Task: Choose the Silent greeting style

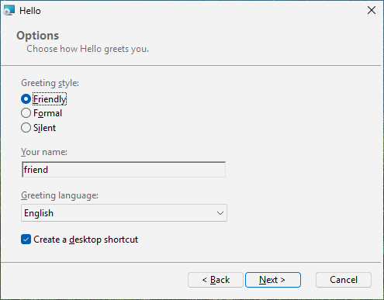Action: 38,128
